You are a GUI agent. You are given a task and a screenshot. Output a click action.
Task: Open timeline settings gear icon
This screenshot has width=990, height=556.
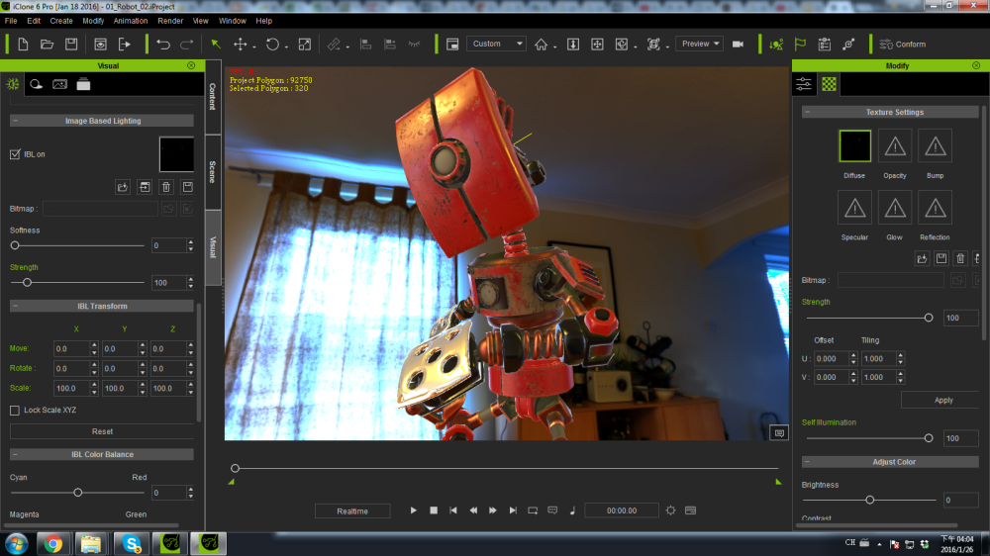[670, 510]
